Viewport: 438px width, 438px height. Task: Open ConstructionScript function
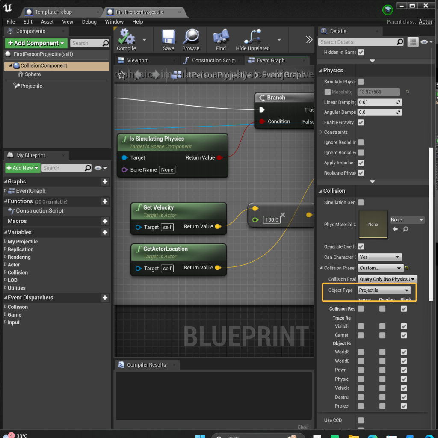(39, 211)
